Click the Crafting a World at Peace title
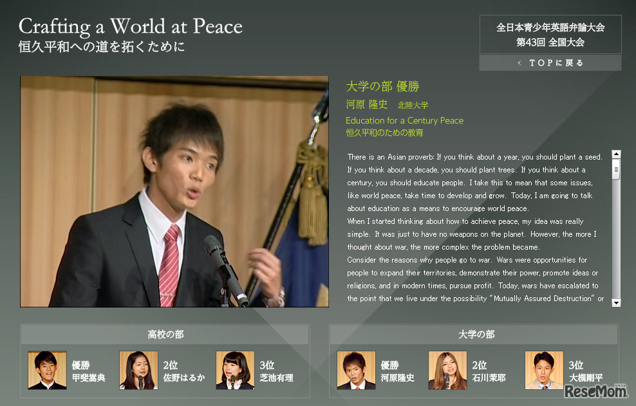 pyautogui.click(x=131, y=26)
